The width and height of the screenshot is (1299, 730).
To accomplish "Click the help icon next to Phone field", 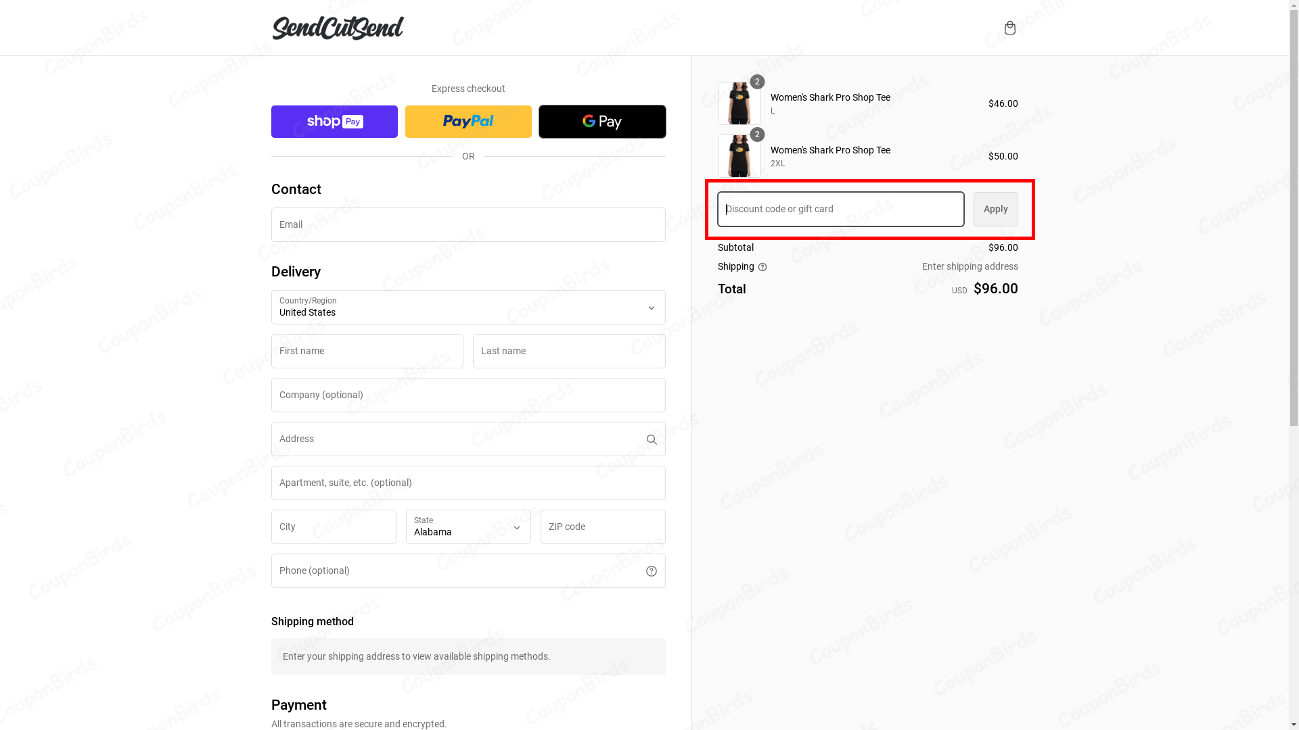I will point(651,570).
